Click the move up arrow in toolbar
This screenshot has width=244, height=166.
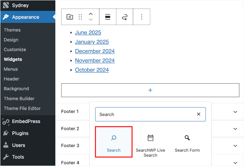coord(91,14)
